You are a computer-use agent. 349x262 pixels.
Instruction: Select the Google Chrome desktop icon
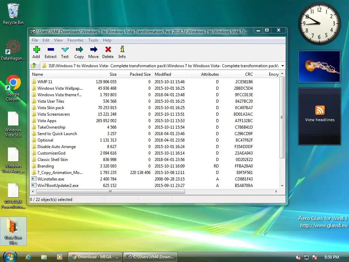tap(13, 88)
